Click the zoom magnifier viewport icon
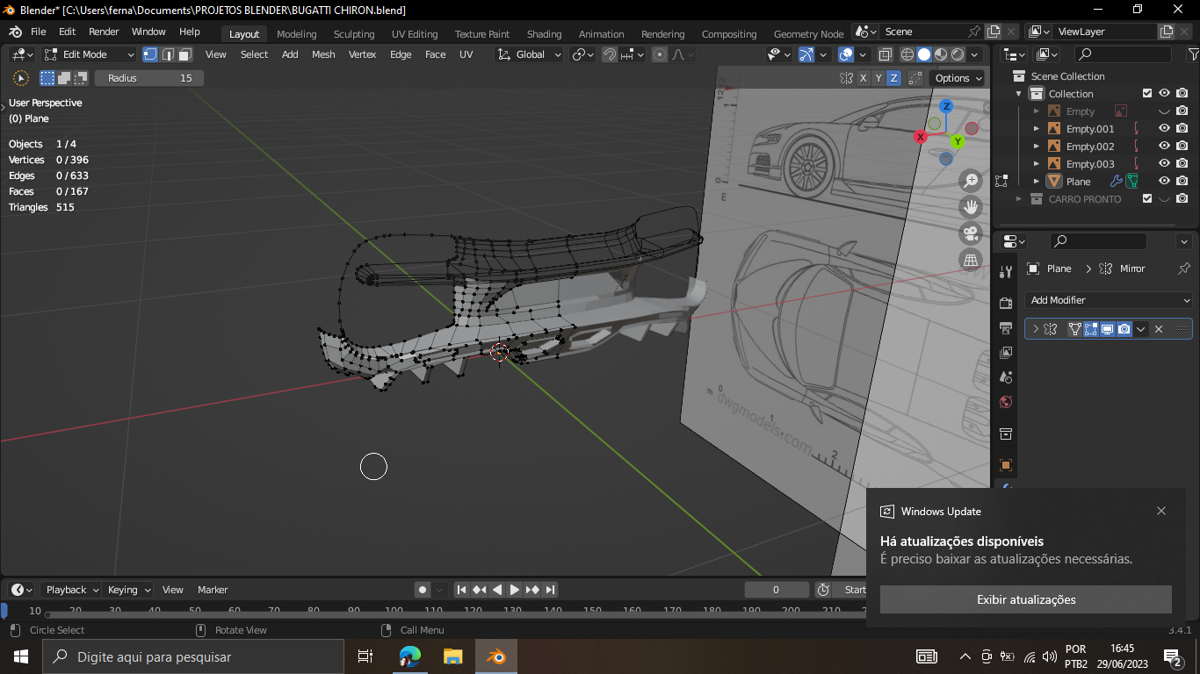 [x=971, y=181]
